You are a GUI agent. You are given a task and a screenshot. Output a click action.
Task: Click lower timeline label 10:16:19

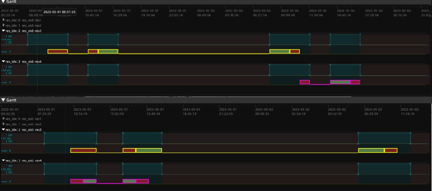point(81,114)
